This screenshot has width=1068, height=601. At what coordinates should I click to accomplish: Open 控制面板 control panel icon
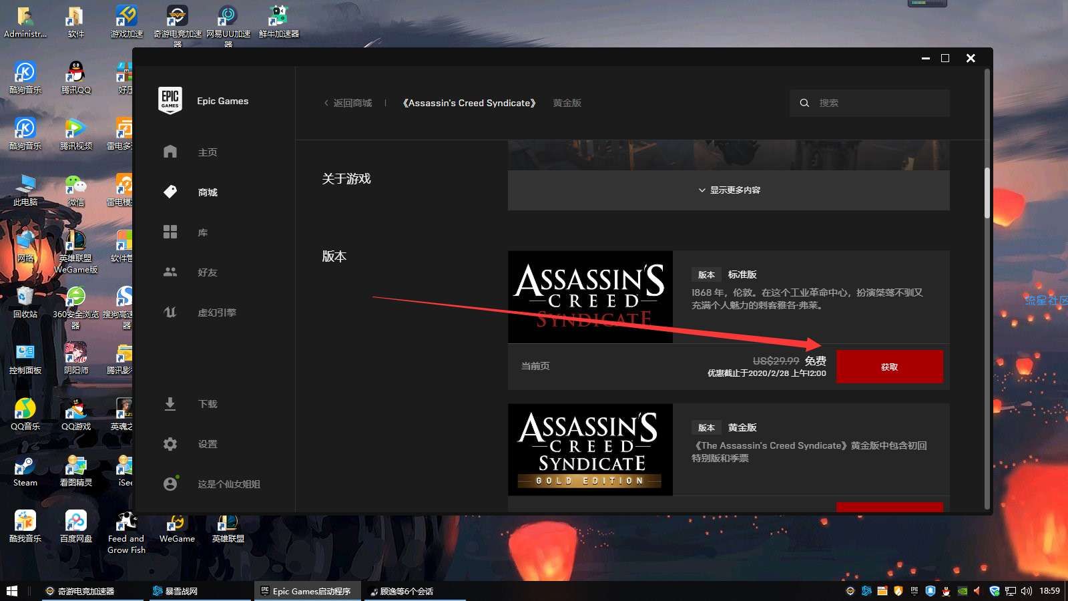pyautogui.click(x=25, y=358)
